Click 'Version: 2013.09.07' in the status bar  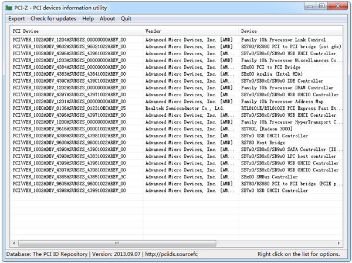[116, 254]
